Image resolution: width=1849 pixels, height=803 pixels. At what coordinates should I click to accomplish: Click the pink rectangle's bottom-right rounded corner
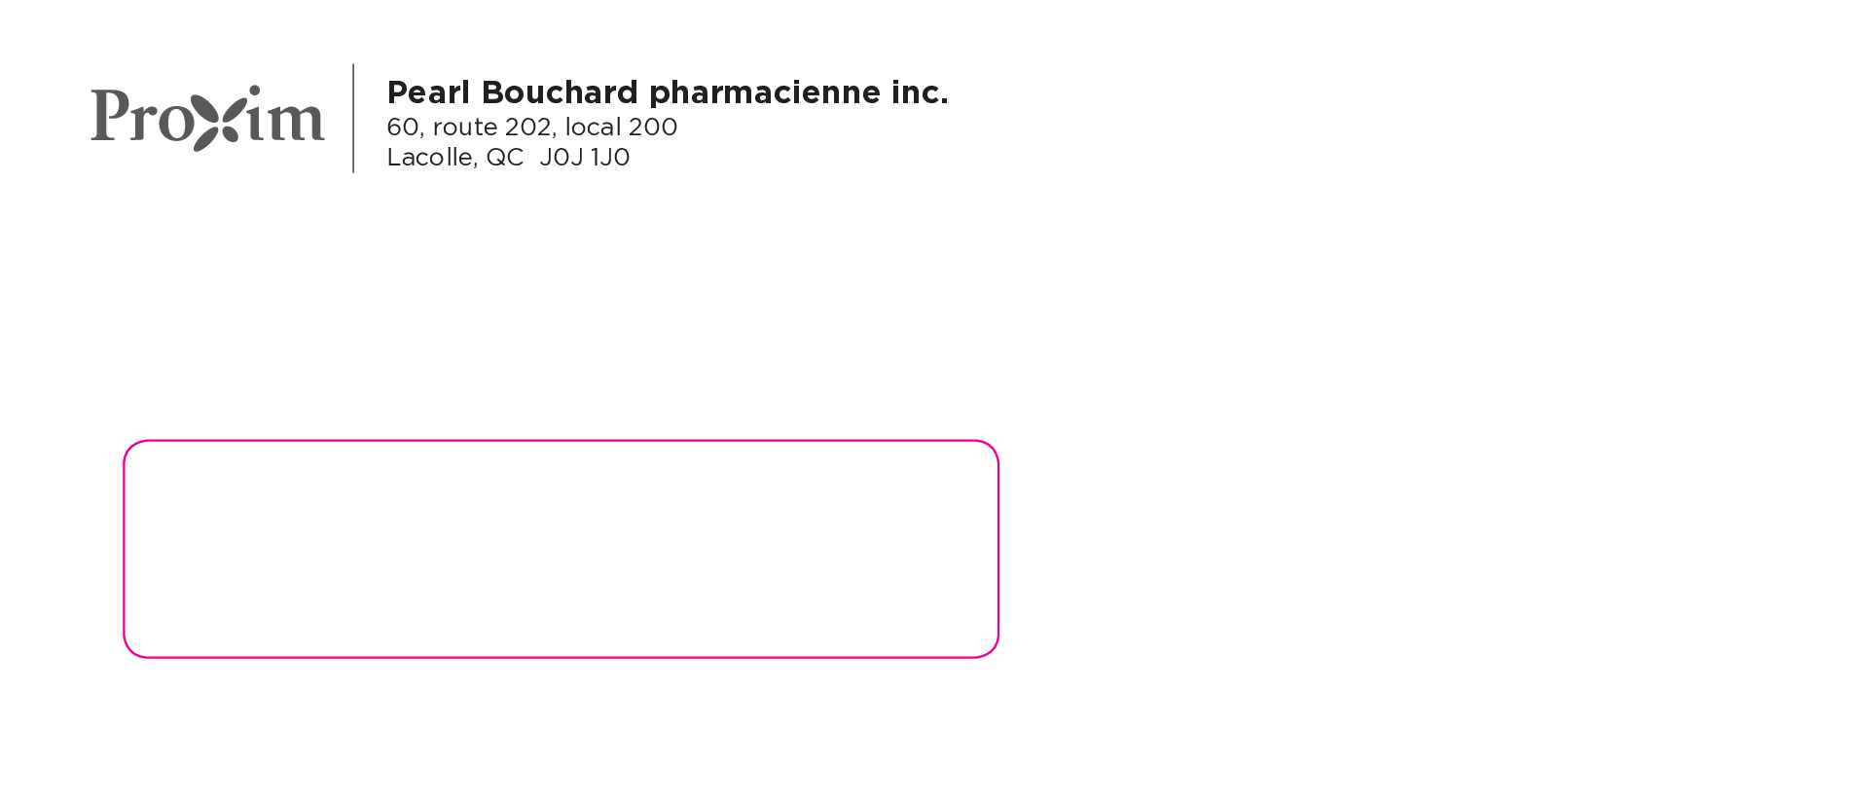point(992,651)
